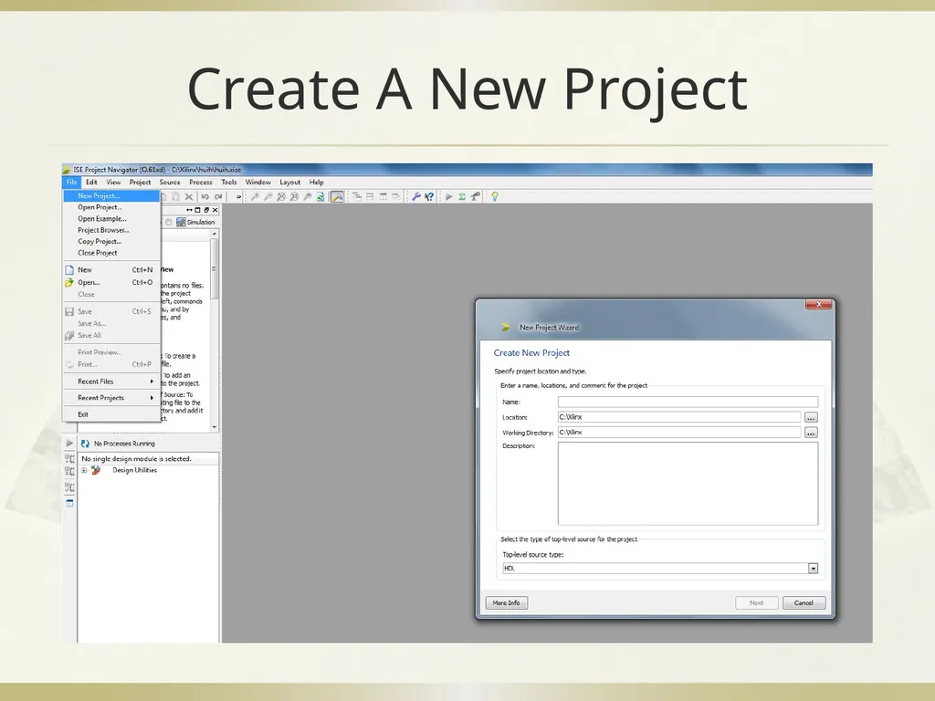Choose Open... (Ctrl+O) menu entry
This screenshot has width=935, height=701.
(x=111, y=283)
